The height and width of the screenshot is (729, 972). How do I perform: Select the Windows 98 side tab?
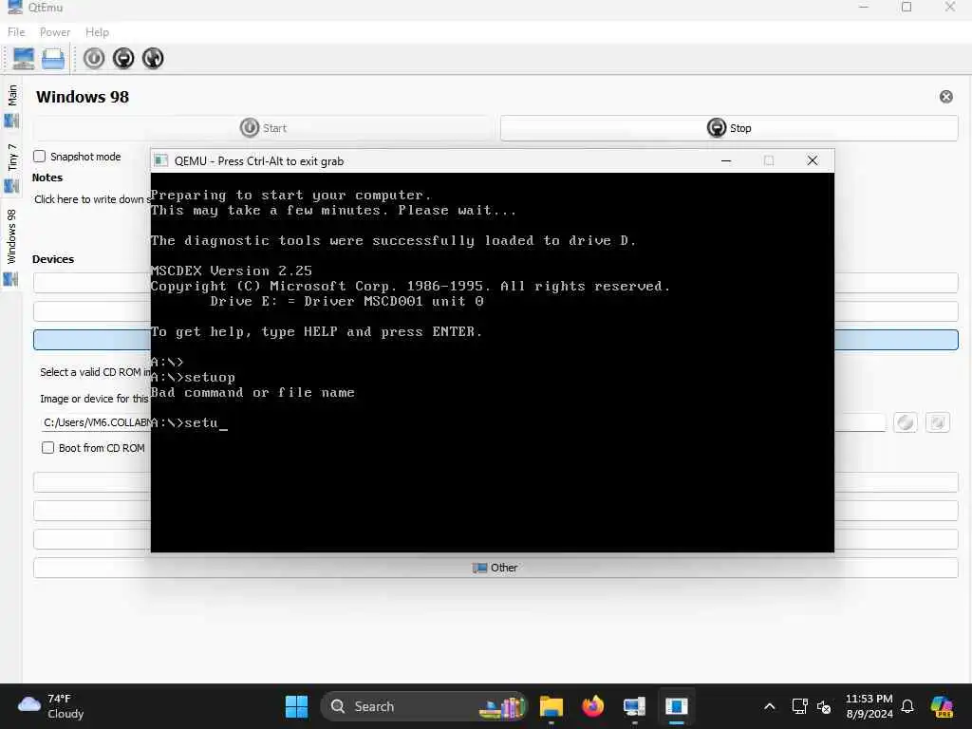[x=11, y=246]
